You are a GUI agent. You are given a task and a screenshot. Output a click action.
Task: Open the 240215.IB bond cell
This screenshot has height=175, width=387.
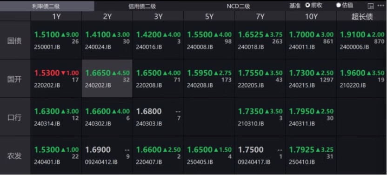(311, 79)
